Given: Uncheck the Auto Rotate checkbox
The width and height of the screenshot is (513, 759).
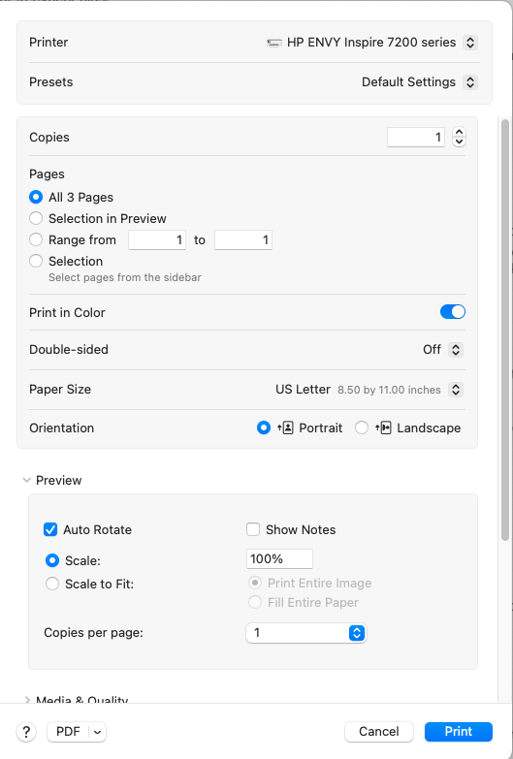Looking at the screenshot, I should click(x=50, y=529).
